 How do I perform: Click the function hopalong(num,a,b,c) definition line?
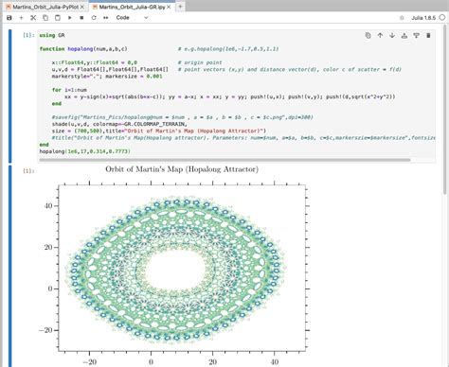coord(83,49)
